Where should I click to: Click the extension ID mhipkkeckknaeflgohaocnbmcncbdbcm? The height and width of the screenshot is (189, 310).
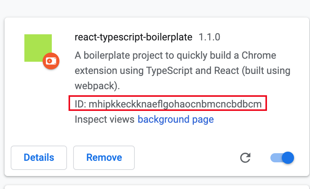pyautogui.click(x=175, y=104)
